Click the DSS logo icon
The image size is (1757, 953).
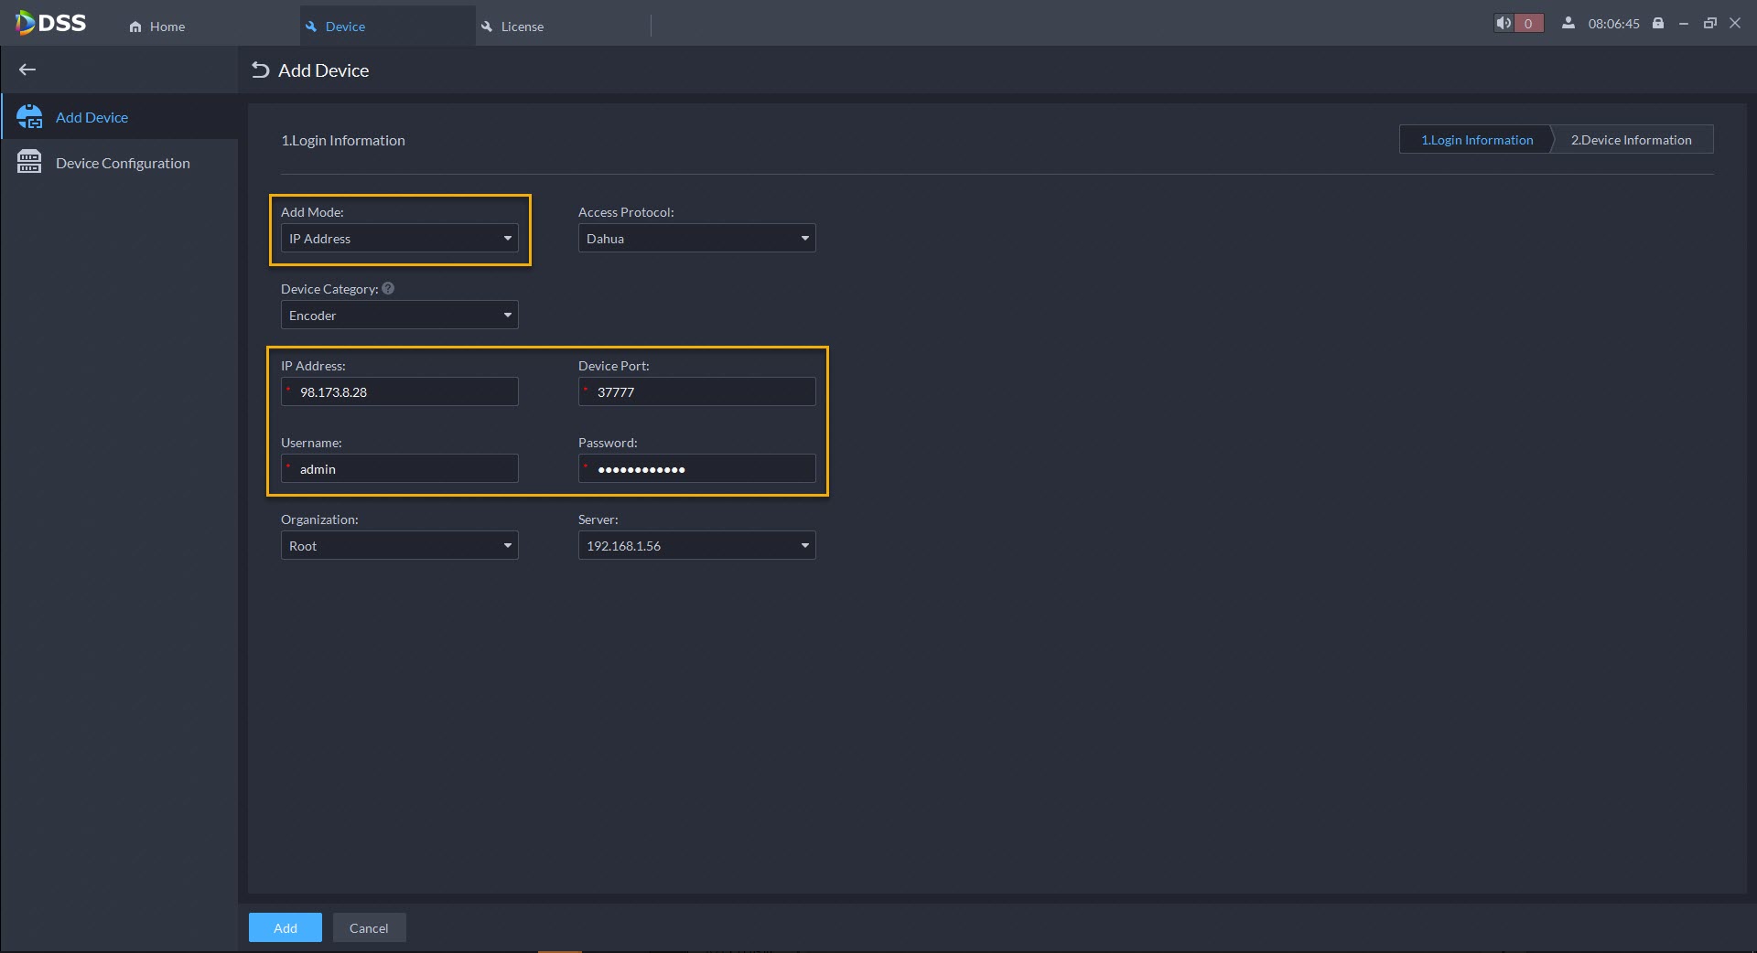26,23
